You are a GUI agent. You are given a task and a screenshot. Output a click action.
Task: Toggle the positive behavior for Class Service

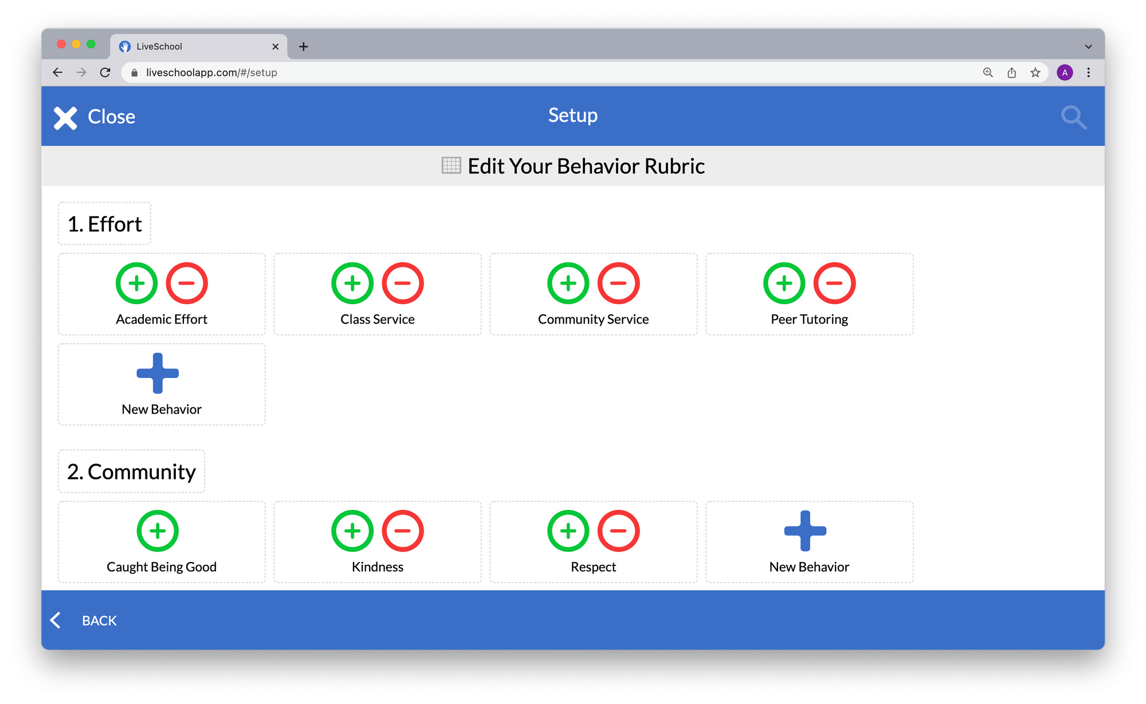pyautogui.click(x=352, y=283)
